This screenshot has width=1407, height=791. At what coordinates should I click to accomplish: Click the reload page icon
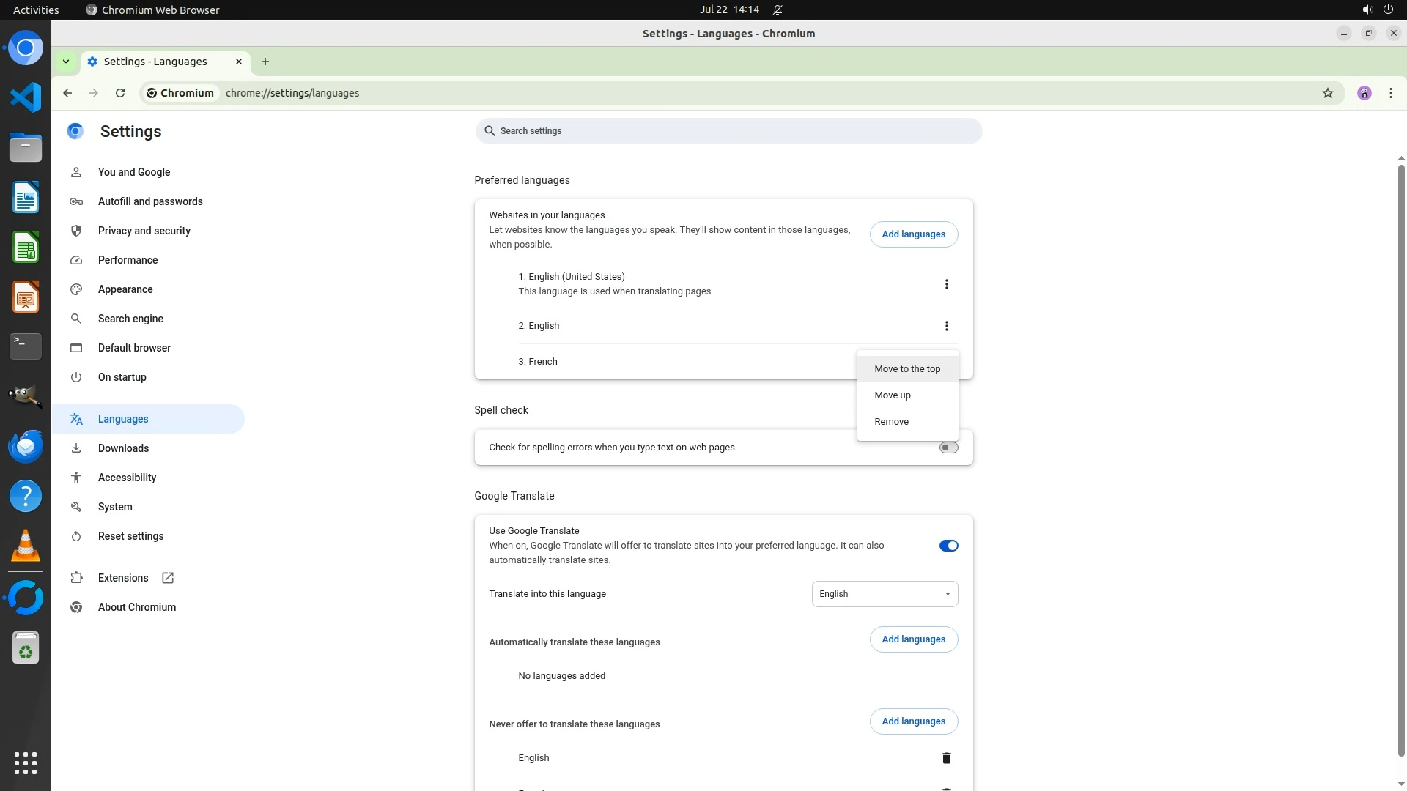[120, 93]
